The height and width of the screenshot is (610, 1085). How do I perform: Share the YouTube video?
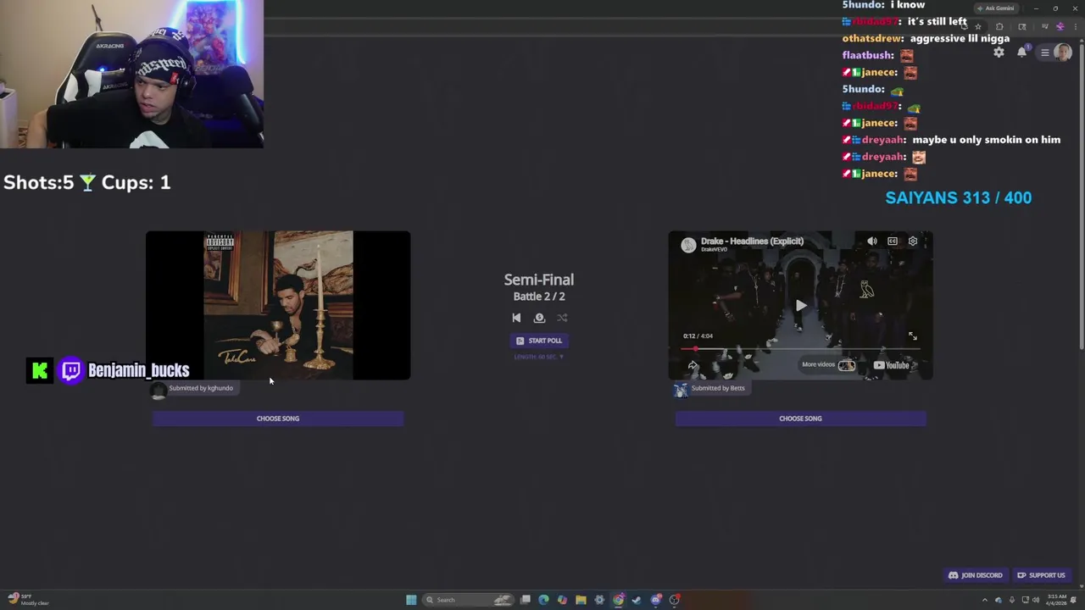tap(693, 365)
